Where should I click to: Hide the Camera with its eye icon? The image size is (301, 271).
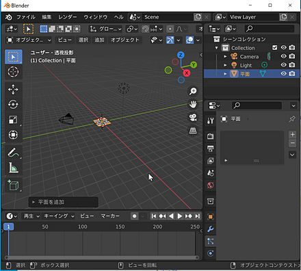[283, 56]
